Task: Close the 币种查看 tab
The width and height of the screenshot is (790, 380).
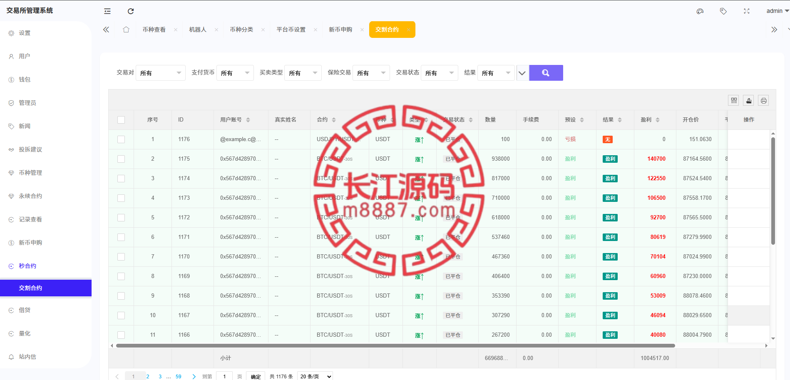Action: click(176, 30)
